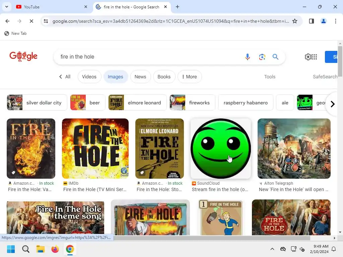Open the IMDb Fire in the Hole image
Image resolution: width=343 pixels, height=257 pixels.
point(95,149)
